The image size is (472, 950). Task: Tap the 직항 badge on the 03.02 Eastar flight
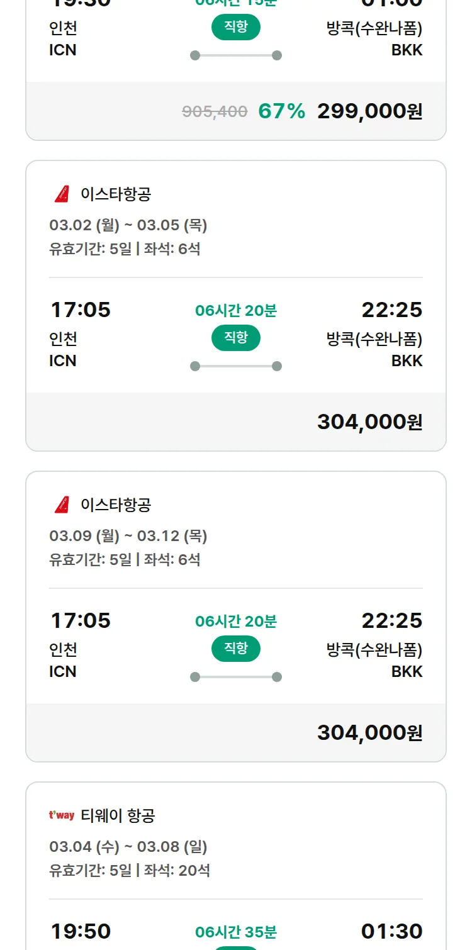point(236,338)
